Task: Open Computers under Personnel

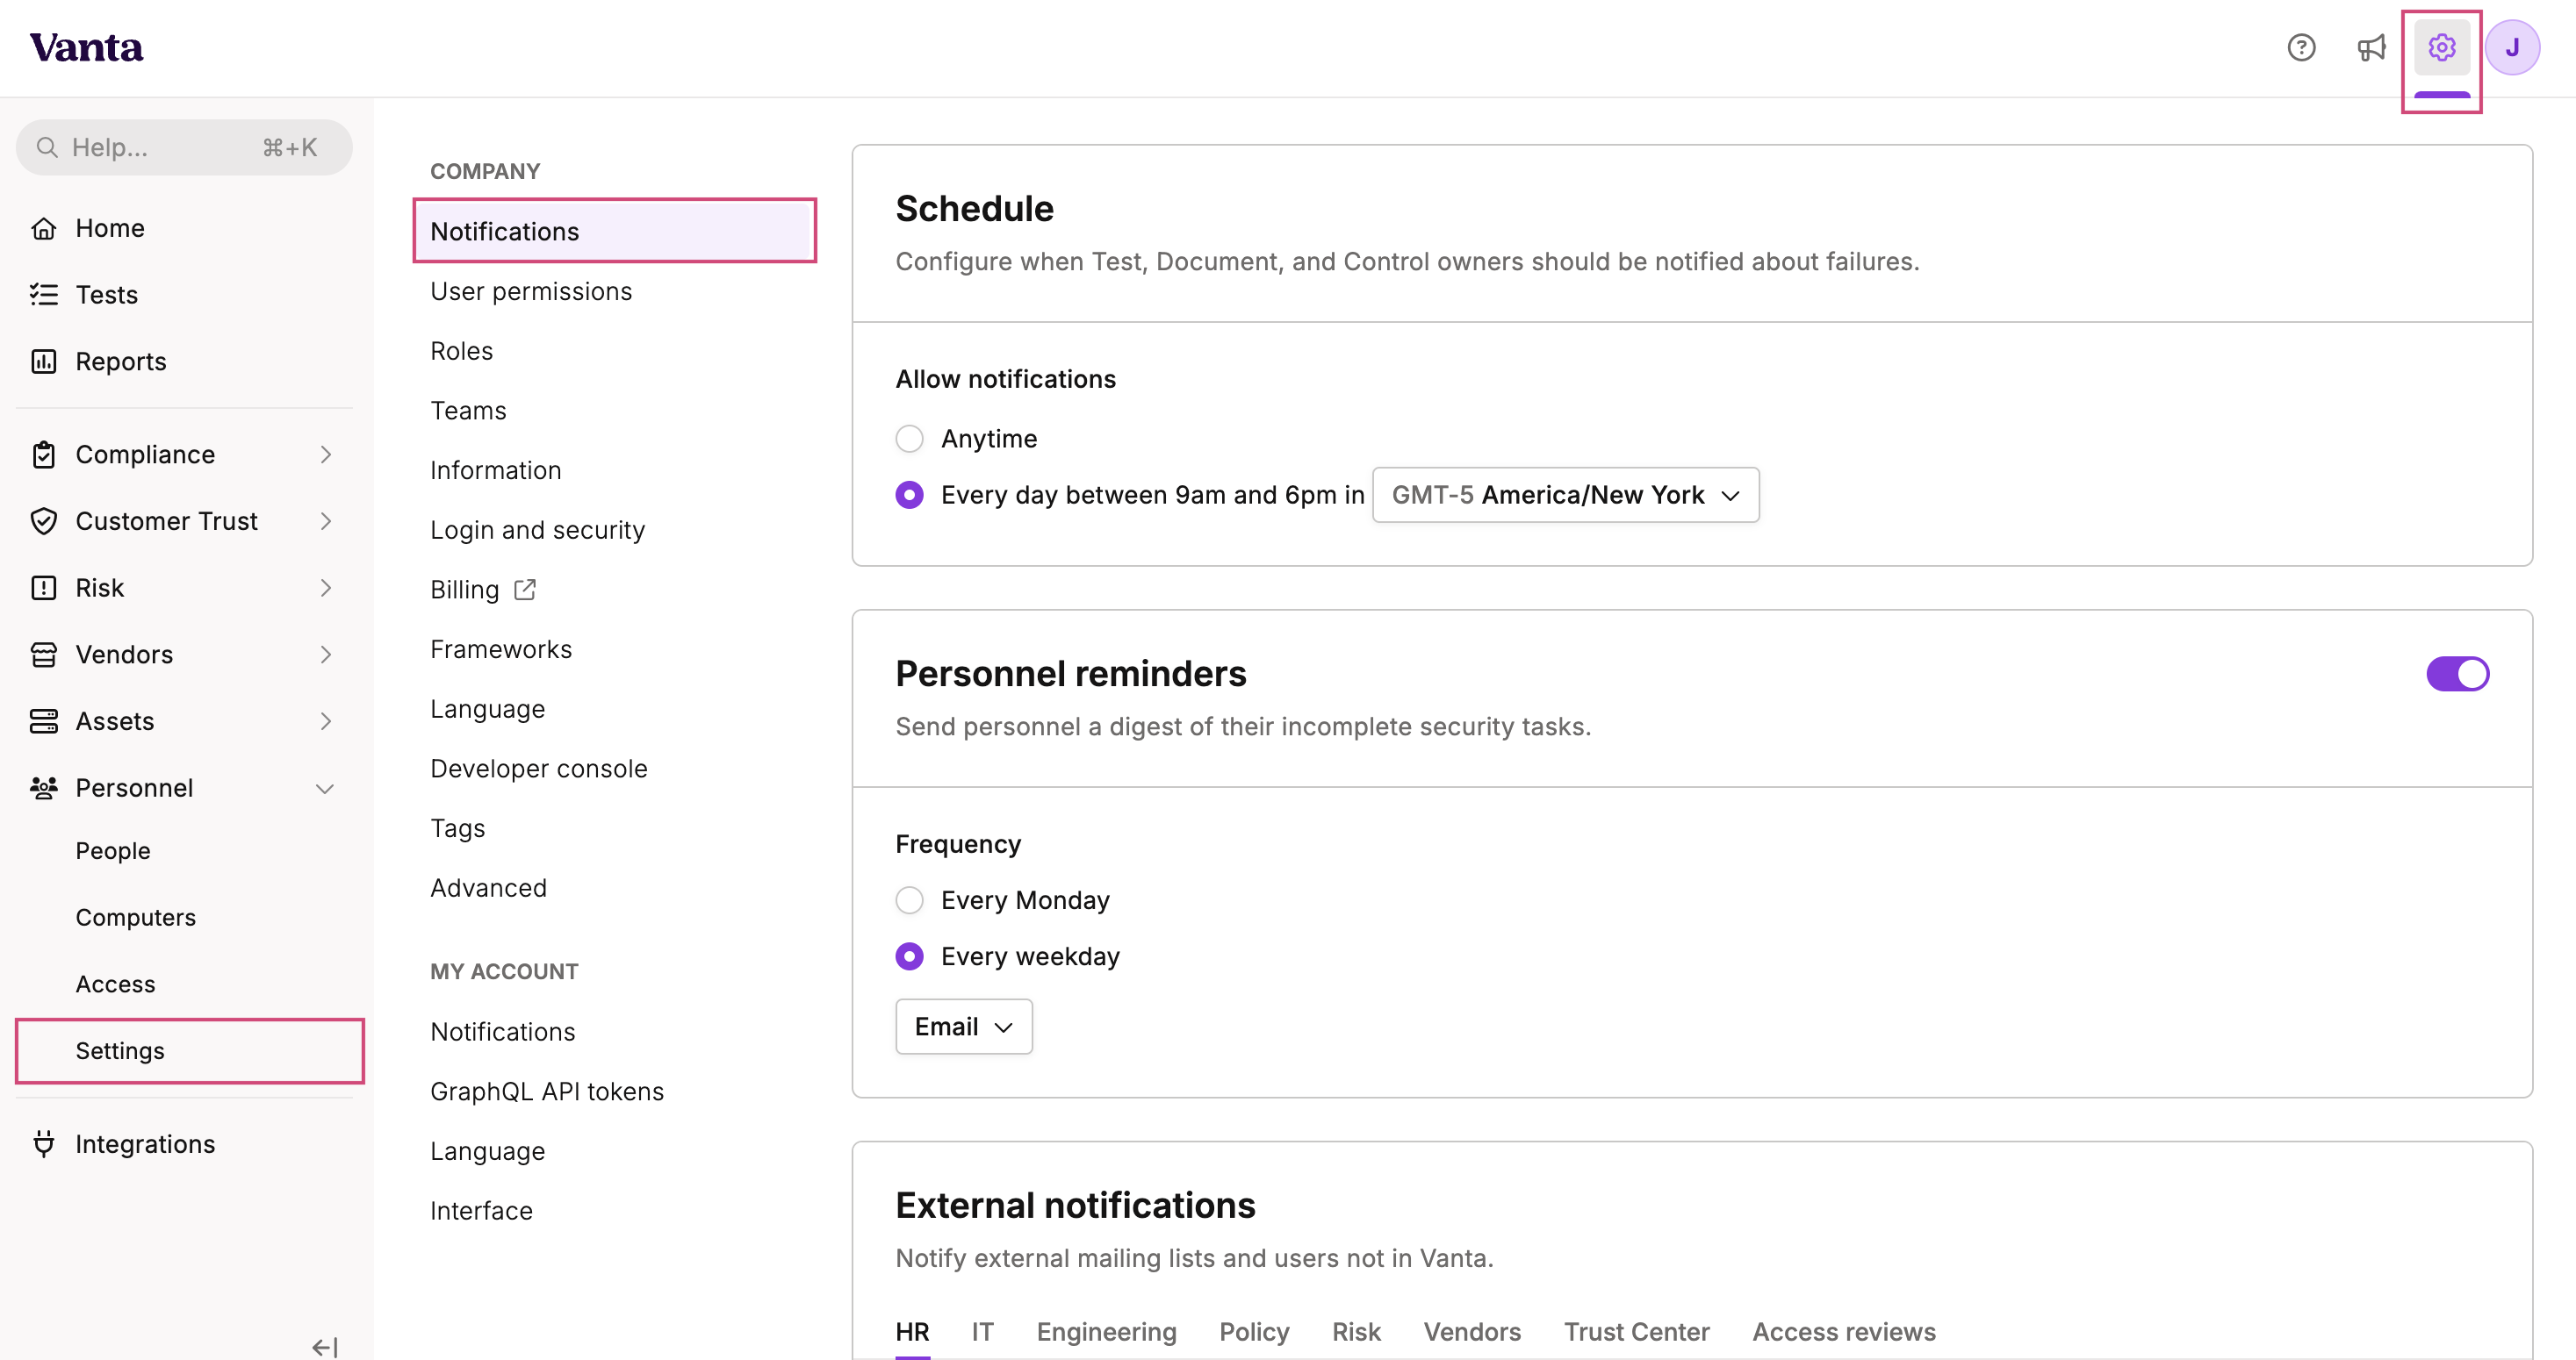Action: (x=135, y=917)
